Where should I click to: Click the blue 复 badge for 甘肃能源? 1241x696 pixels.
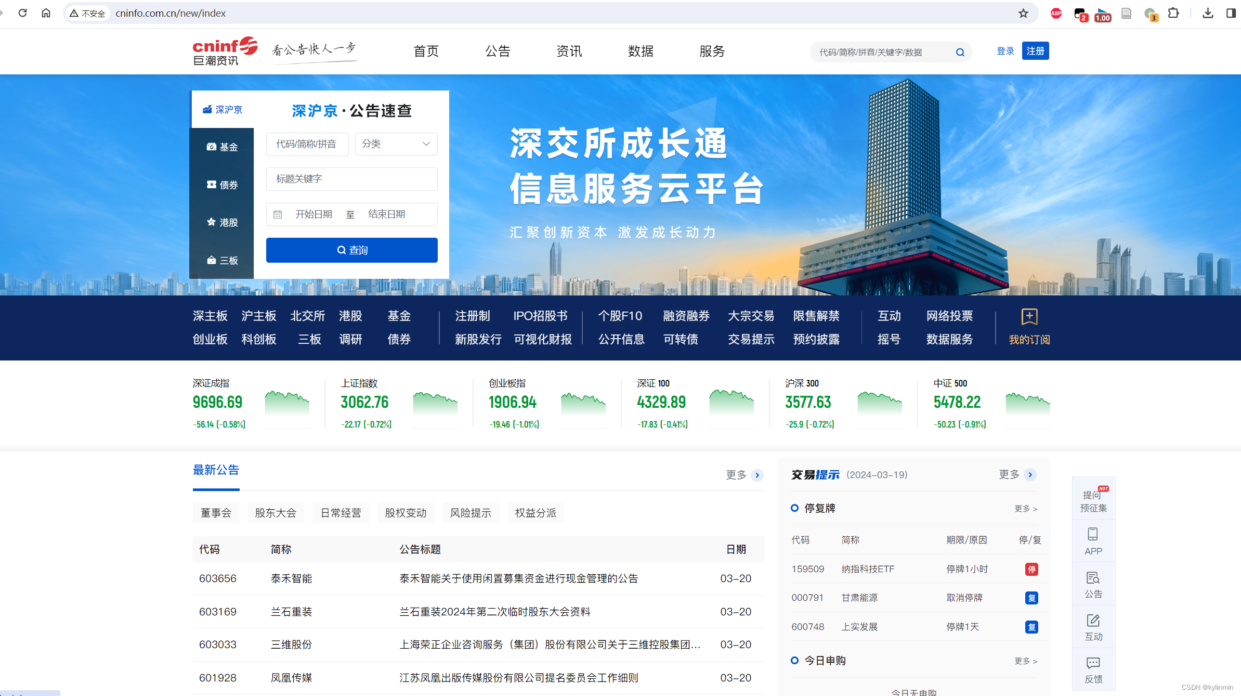[x=1031, y=598]
